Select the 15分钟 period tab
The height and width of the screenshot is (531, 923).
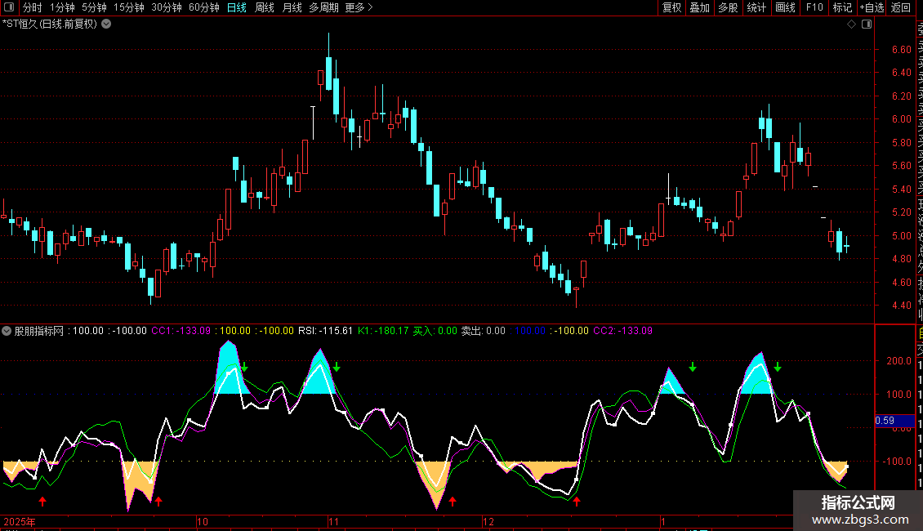point(129,7)
